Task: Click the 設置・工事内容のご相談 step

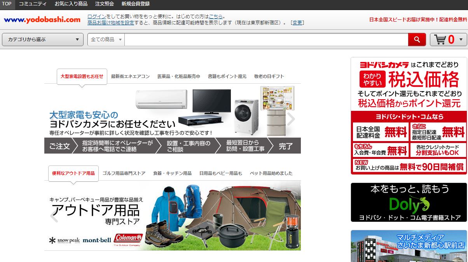Action: click(x=189, y=146)
